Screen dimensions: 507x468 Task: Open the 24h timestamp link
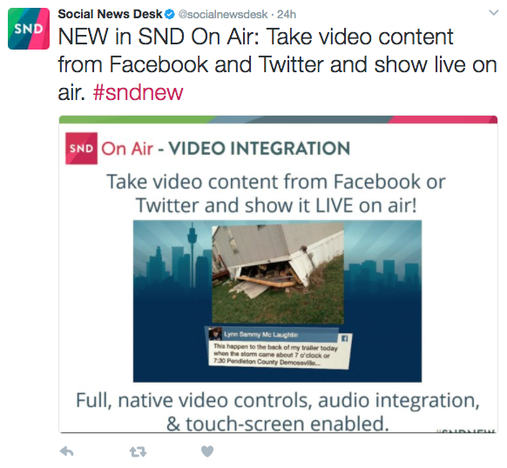click(x=287, y=15)
